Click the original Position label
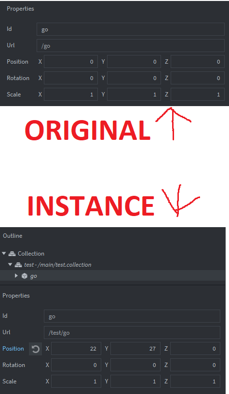The image size is (229, 394). (17, 62)
